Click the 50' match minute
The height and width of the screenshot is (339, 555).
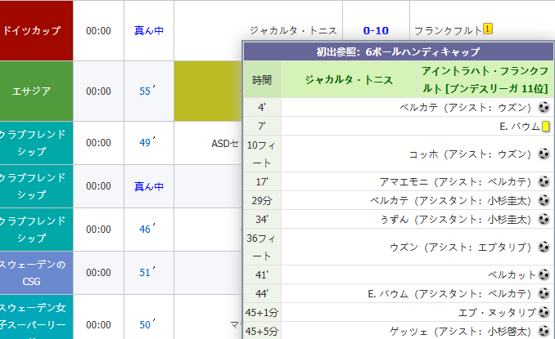tap(147, 324)
